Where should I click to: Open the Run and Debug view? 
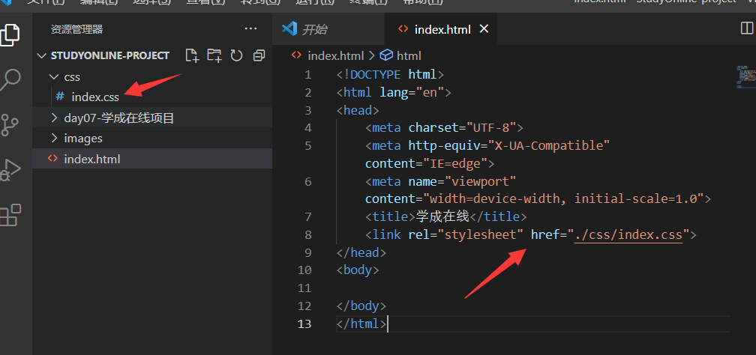click(10, 169)
